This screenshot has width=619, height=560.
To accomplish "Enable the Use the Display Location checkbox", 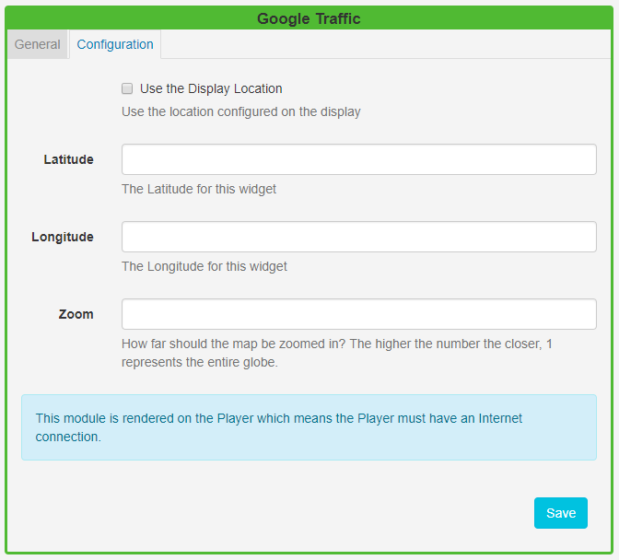I will tap(127, 89).
